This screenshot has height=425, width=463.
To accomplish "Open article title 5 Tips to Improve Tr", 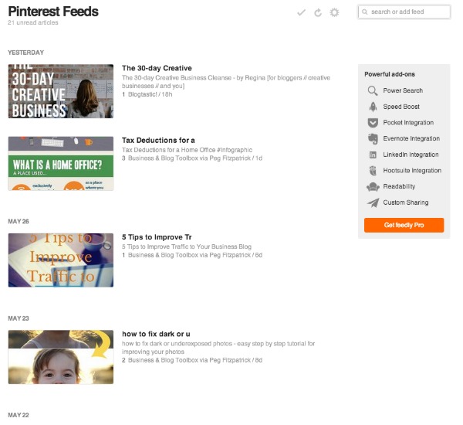I will (157, 237).
